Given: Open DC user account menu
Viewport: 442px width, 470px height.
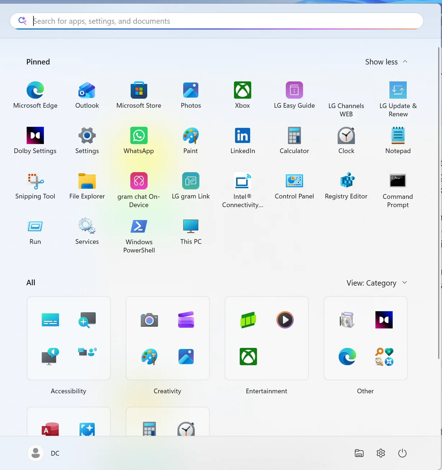Looking at the screenshot, I should [44, 453].
